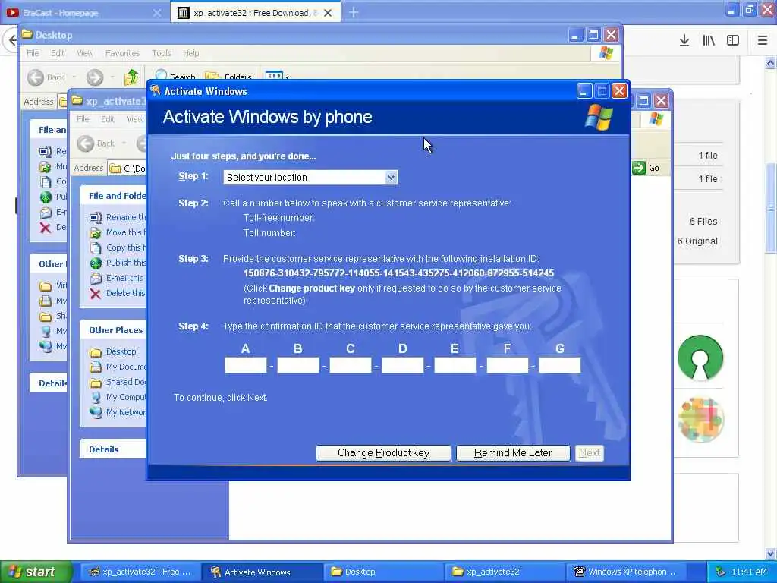Switch to xp_activate32 browser taskbar item
The image size is (777, 583).
(140, 572)
